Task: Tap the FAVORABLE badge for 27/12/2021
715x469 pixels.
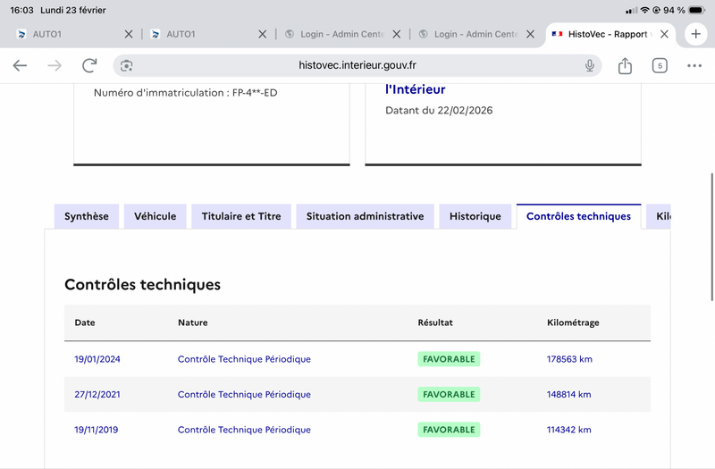Action: click(x=449, y=394)
